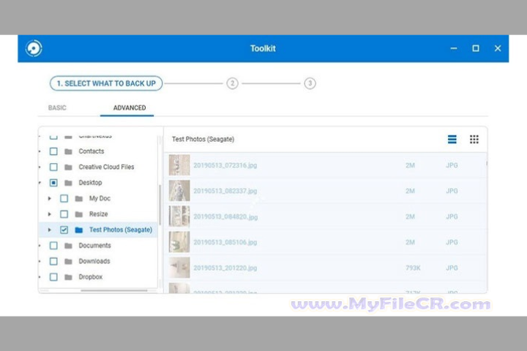Screen dimensions: 527x351
Task: Select Test Photos (Seagate) tree label
Action: pos(121,230)
